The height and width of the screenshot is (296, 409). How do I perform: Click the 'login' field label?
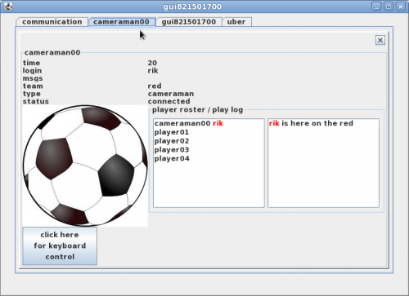pyautogui.click(x=32, y=71)
